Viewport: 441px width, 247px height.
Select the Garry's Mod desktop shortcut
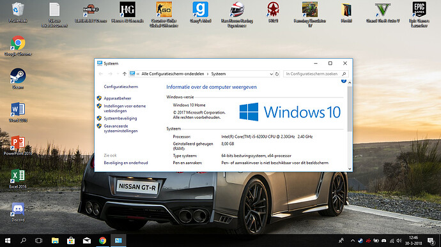[201, 12]
